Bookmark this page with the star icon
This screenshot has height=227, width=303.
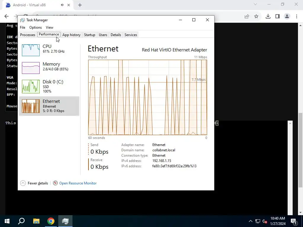point(256,17)
